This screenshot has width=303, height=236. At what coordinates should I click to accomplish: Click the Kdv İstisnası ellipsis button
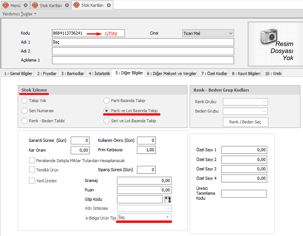coord(168,208)
